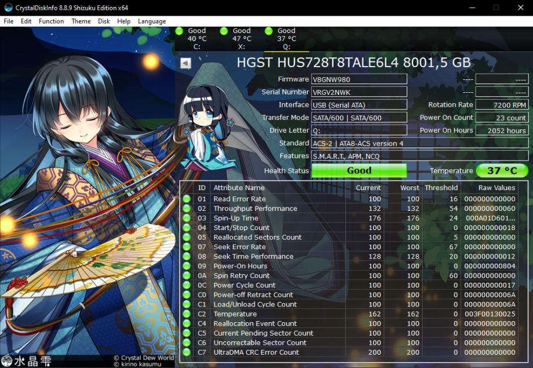Click the status dot for UltraDMA CRC Error Count

187,352
